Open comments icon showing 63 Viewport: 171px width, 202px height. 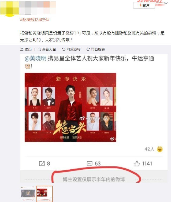[90, 164]
